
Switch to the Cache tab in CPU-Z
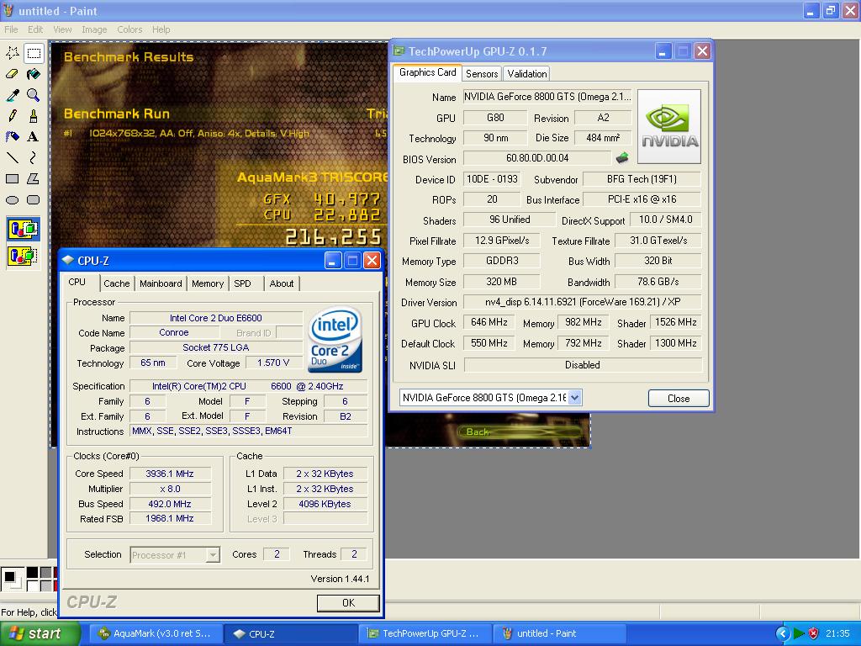click(116, 283)
